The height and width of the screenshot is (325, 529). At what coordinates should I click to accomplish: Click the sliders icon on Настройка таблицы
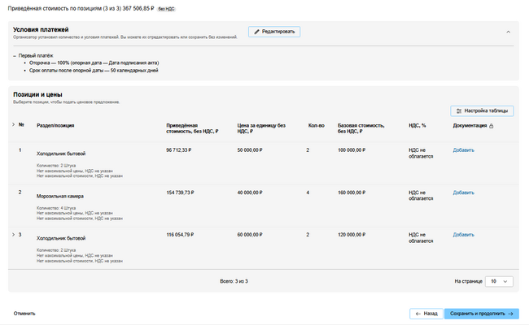[x=459, y=110]
